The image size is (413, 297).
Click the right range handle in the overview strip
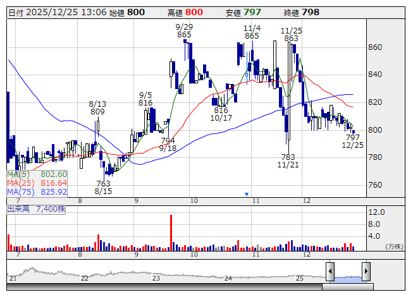(x=366, y=271)
